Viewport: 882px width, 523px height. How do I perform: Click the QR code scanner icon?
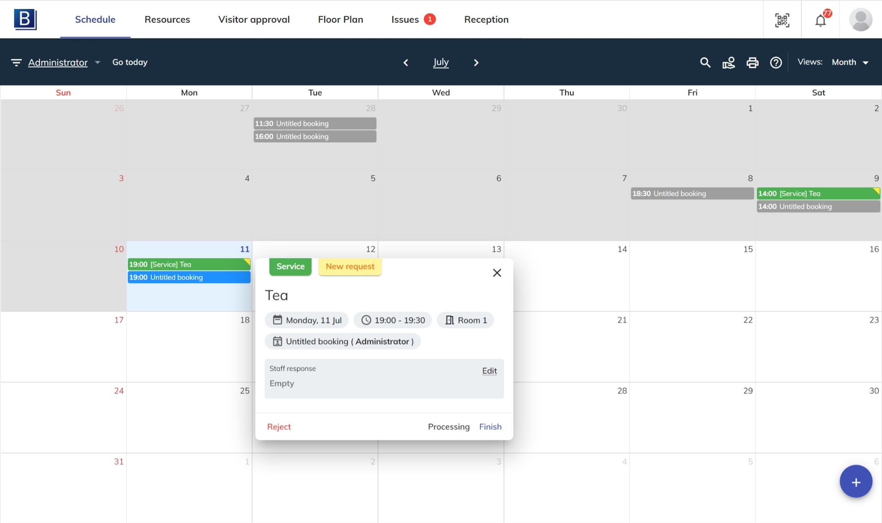point(782,20)
